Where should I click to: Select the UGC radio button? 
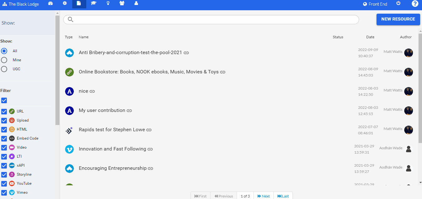coord(3,69)
